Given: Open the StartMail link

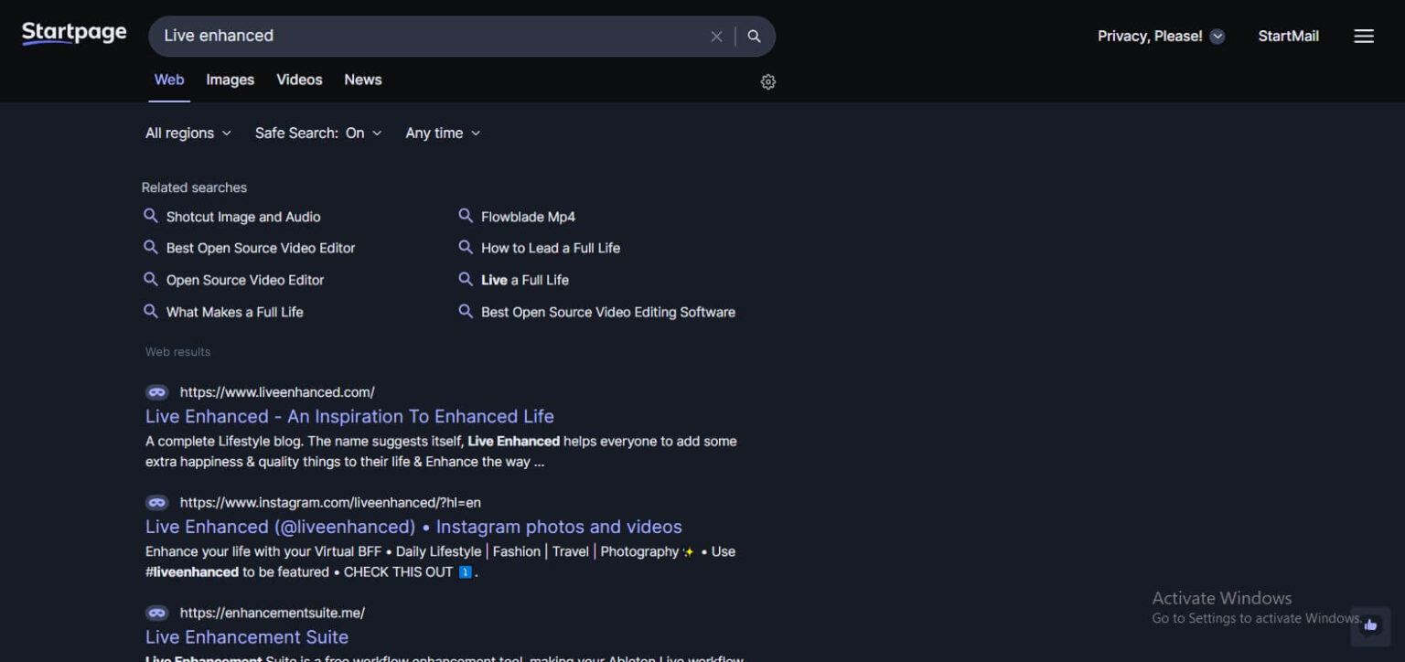Looking at the screenshot, I should pyautogui.click(x=1288, y=36).
